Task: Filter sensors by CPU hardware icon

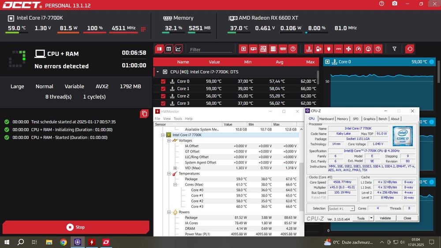Action: (x=243, y=49)
